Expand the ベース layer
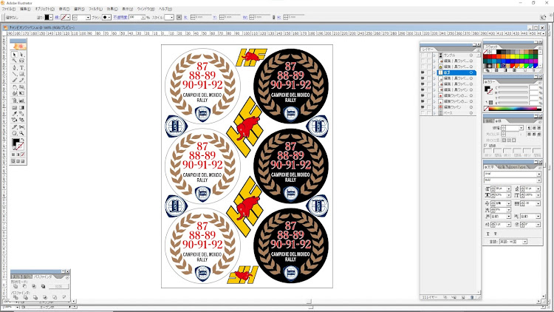This screenshot has width=554, height=312. 434,113
